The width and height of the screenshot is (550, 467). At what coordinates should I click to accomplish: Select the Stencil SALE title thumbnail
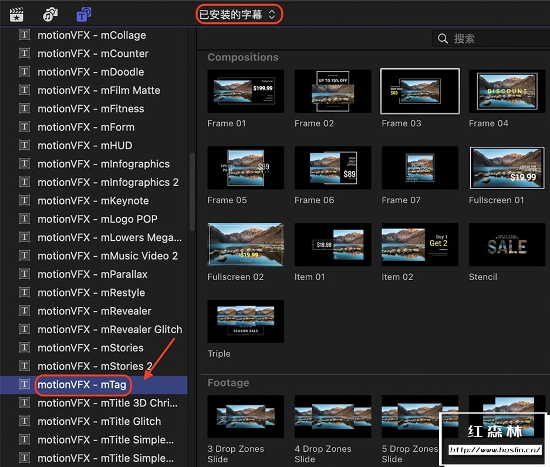[x=507, y=245]
